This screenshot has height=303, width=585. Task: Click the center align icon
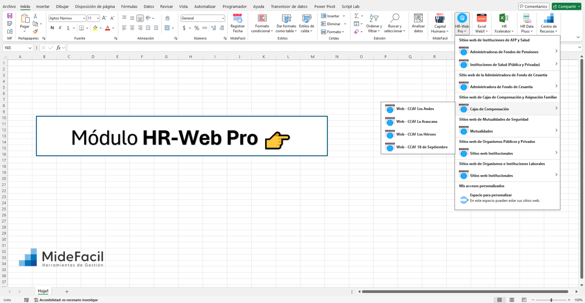point(132,28)
